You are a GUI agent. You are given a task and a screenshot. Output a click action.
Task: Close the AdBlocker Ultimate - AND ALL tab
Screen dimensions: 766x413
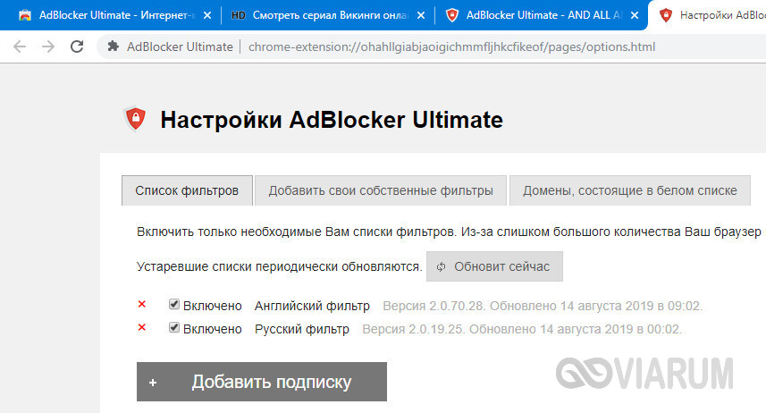click(634, 15)
